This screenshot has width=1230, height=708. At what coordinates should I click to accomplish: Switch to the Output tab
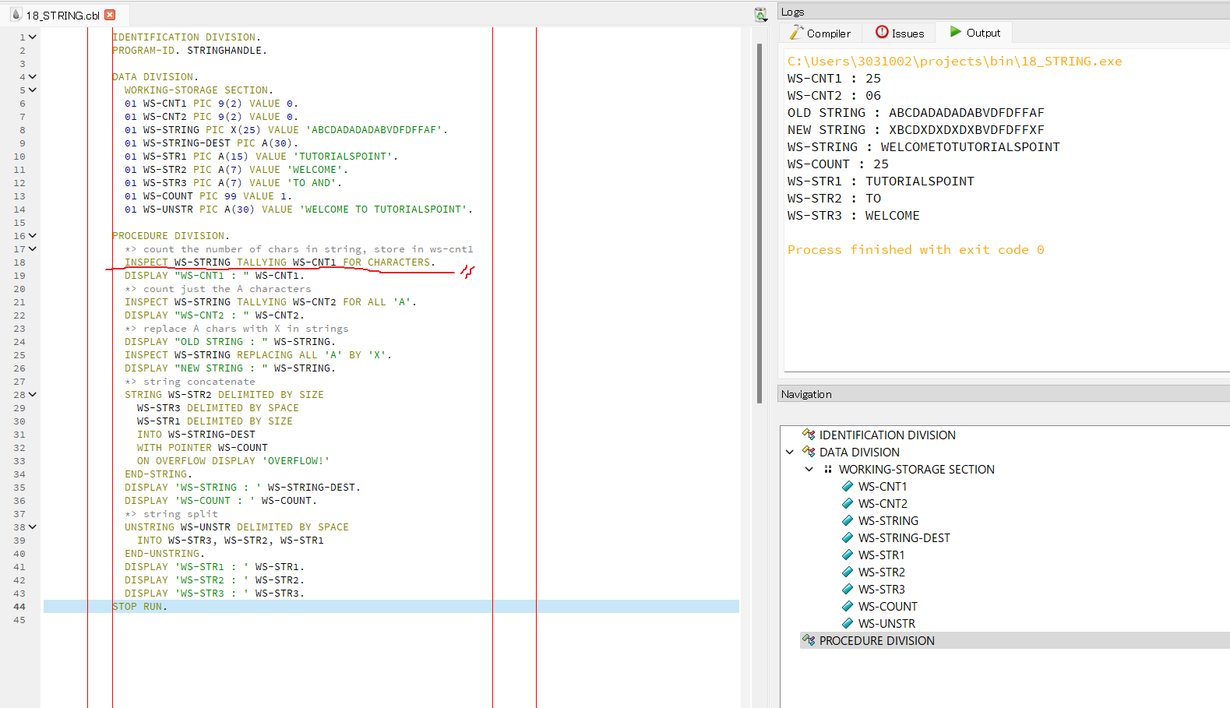pos(974,33)
